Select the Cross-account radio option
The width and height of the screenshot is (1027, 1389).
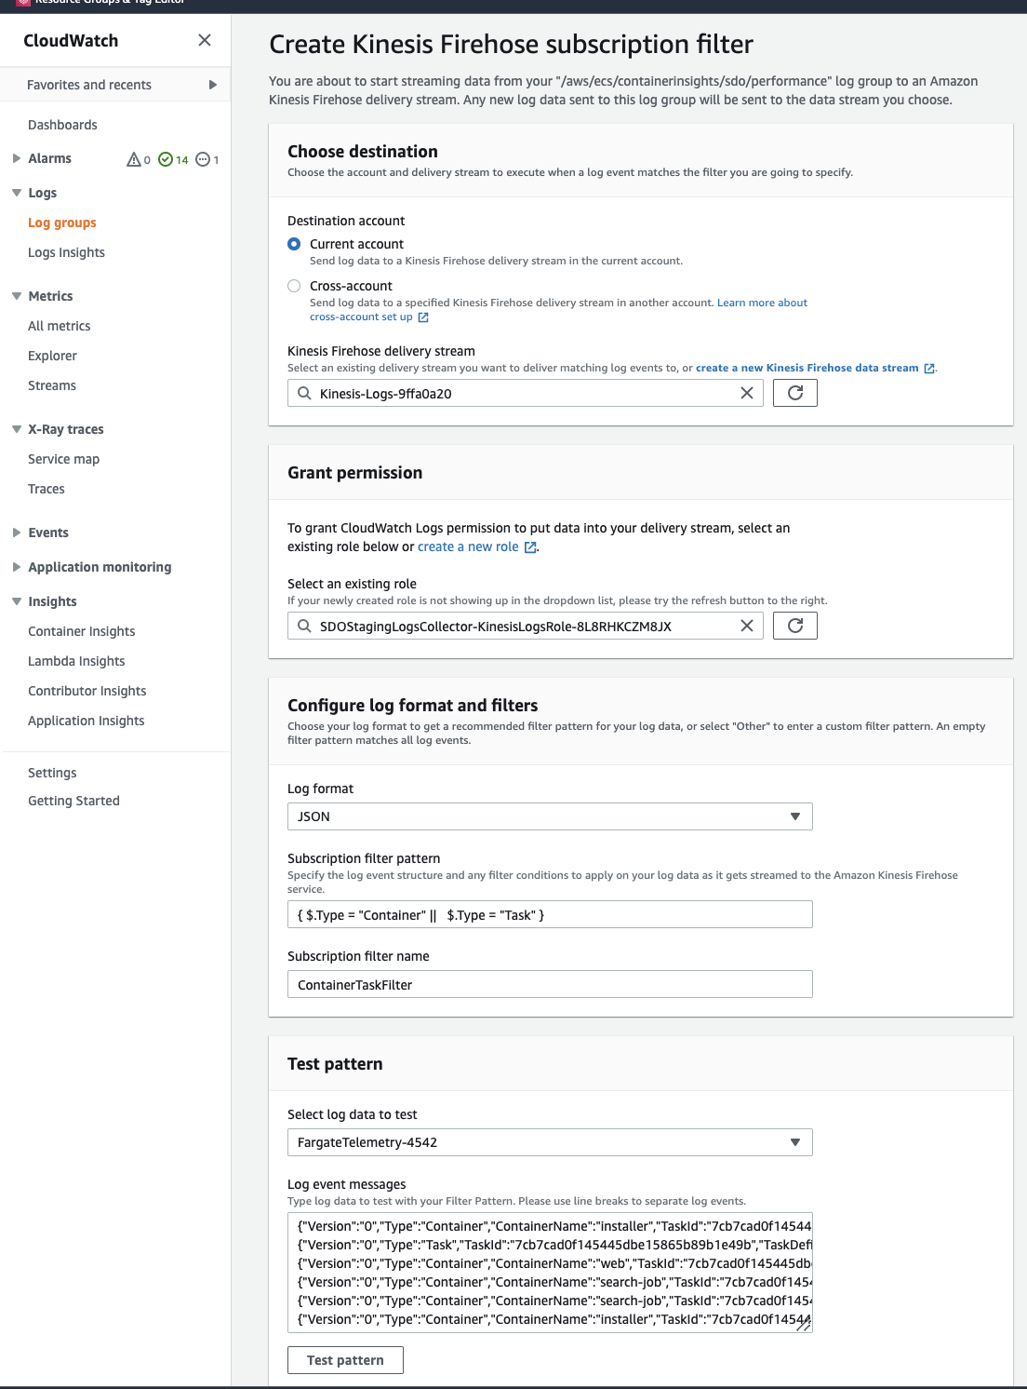[294, 286]
